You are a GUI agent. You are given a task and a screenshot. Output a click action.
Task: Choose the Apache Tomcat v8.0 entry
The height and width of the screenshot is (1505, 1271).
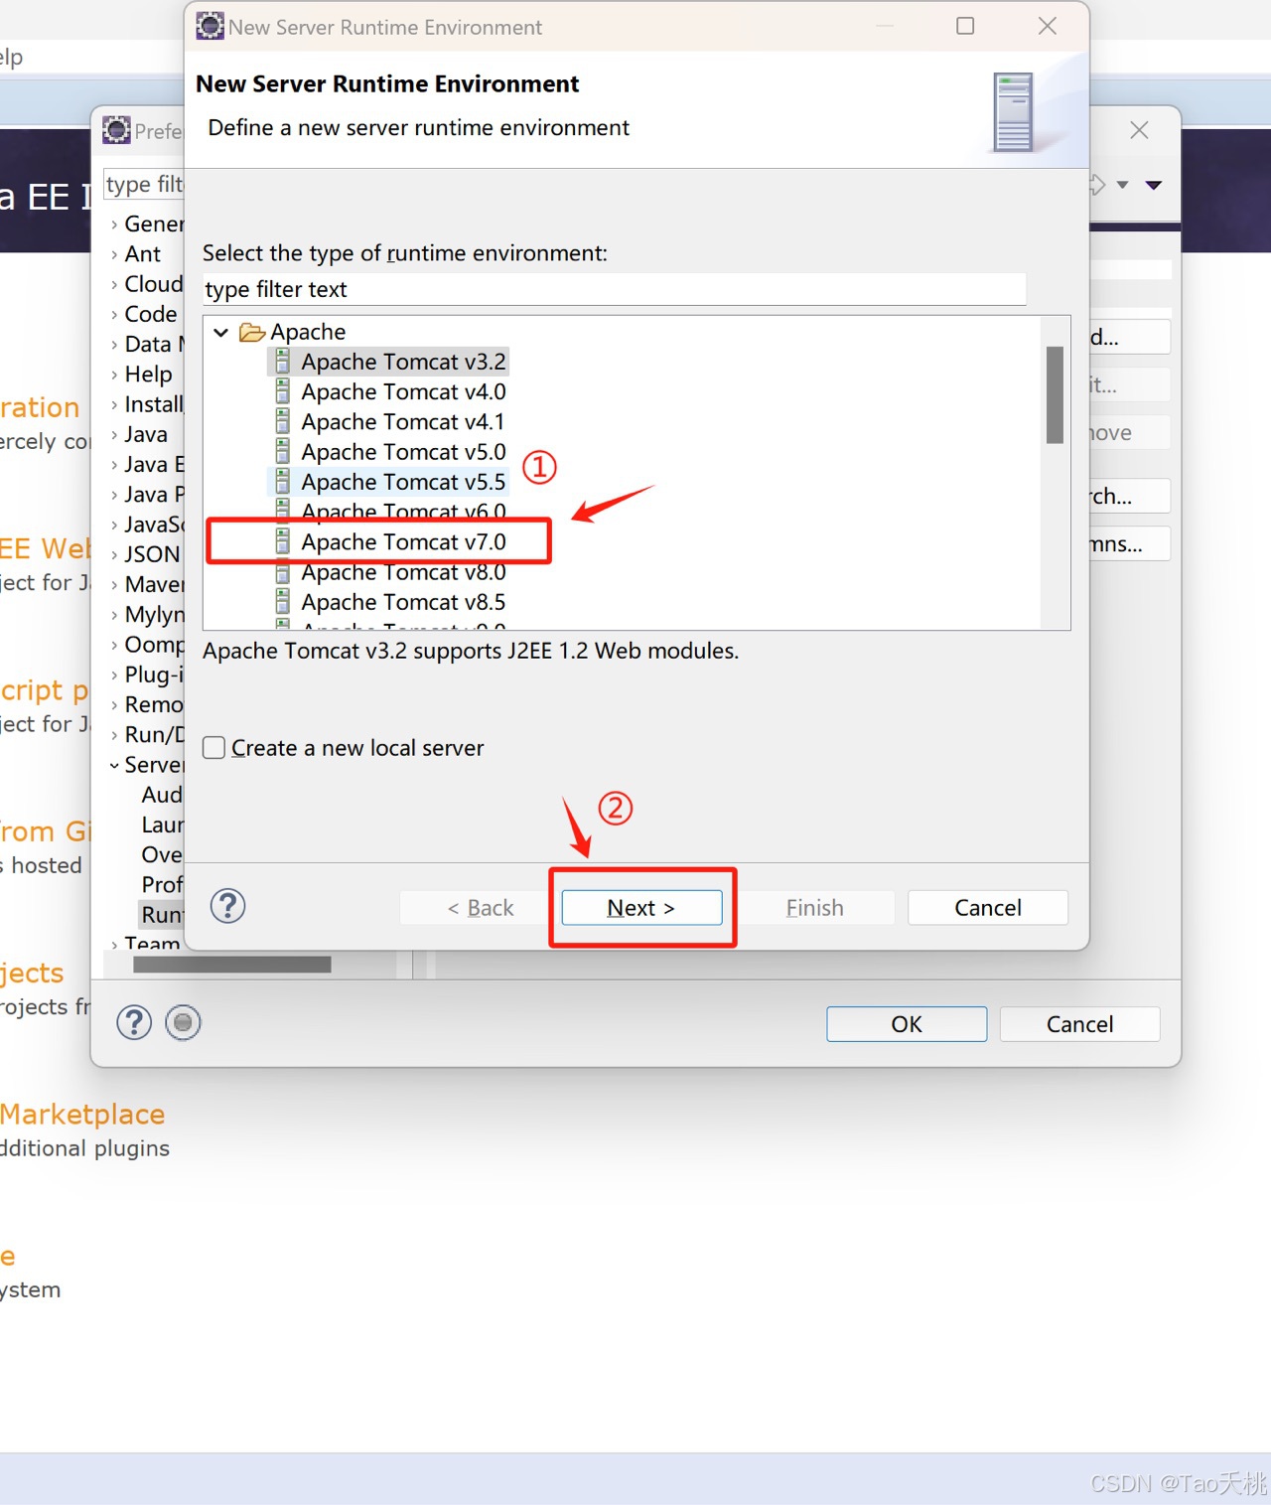click(x=403, y=572)
